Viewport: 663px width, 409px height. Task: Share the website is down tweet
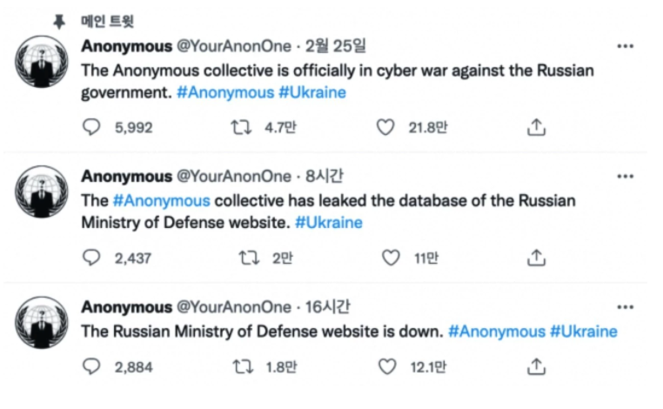click(537, 366)
